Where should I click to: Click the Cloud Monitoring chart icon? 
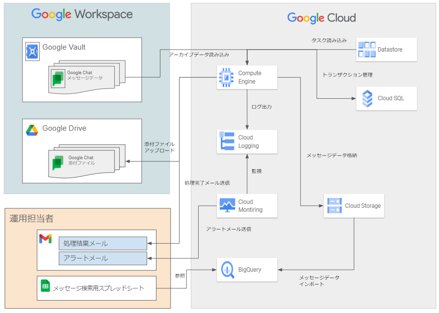coord(227,205)
